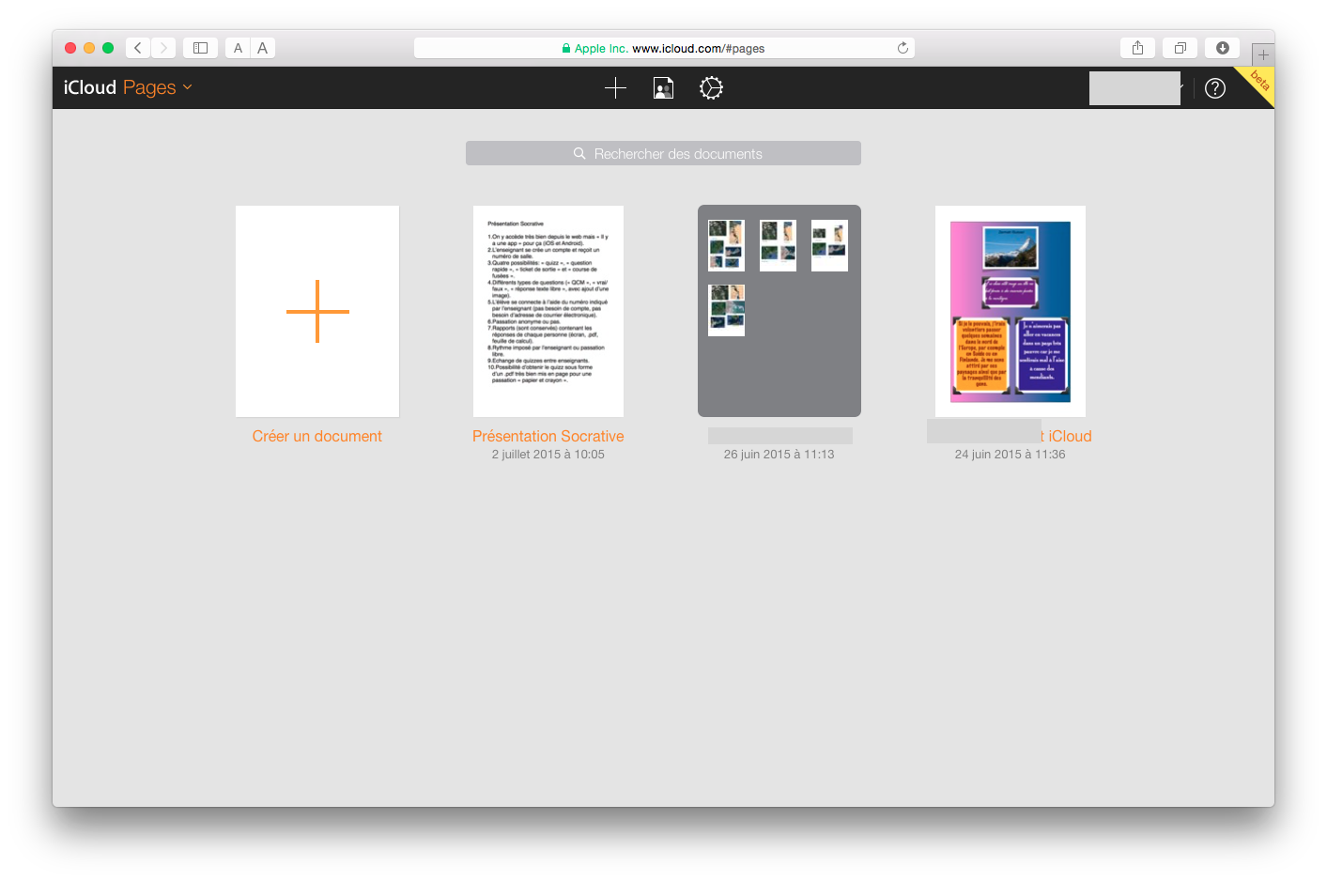Image resolution: width=1327 pixels, height=882 pixels.
Task: Select the Présentation Socrative thumbnail
Action: point(548,311)
